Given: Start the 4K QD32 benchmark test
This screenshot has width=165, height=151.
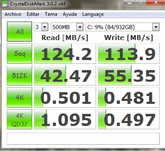Looking at the screenshot, I should (19, 119).
